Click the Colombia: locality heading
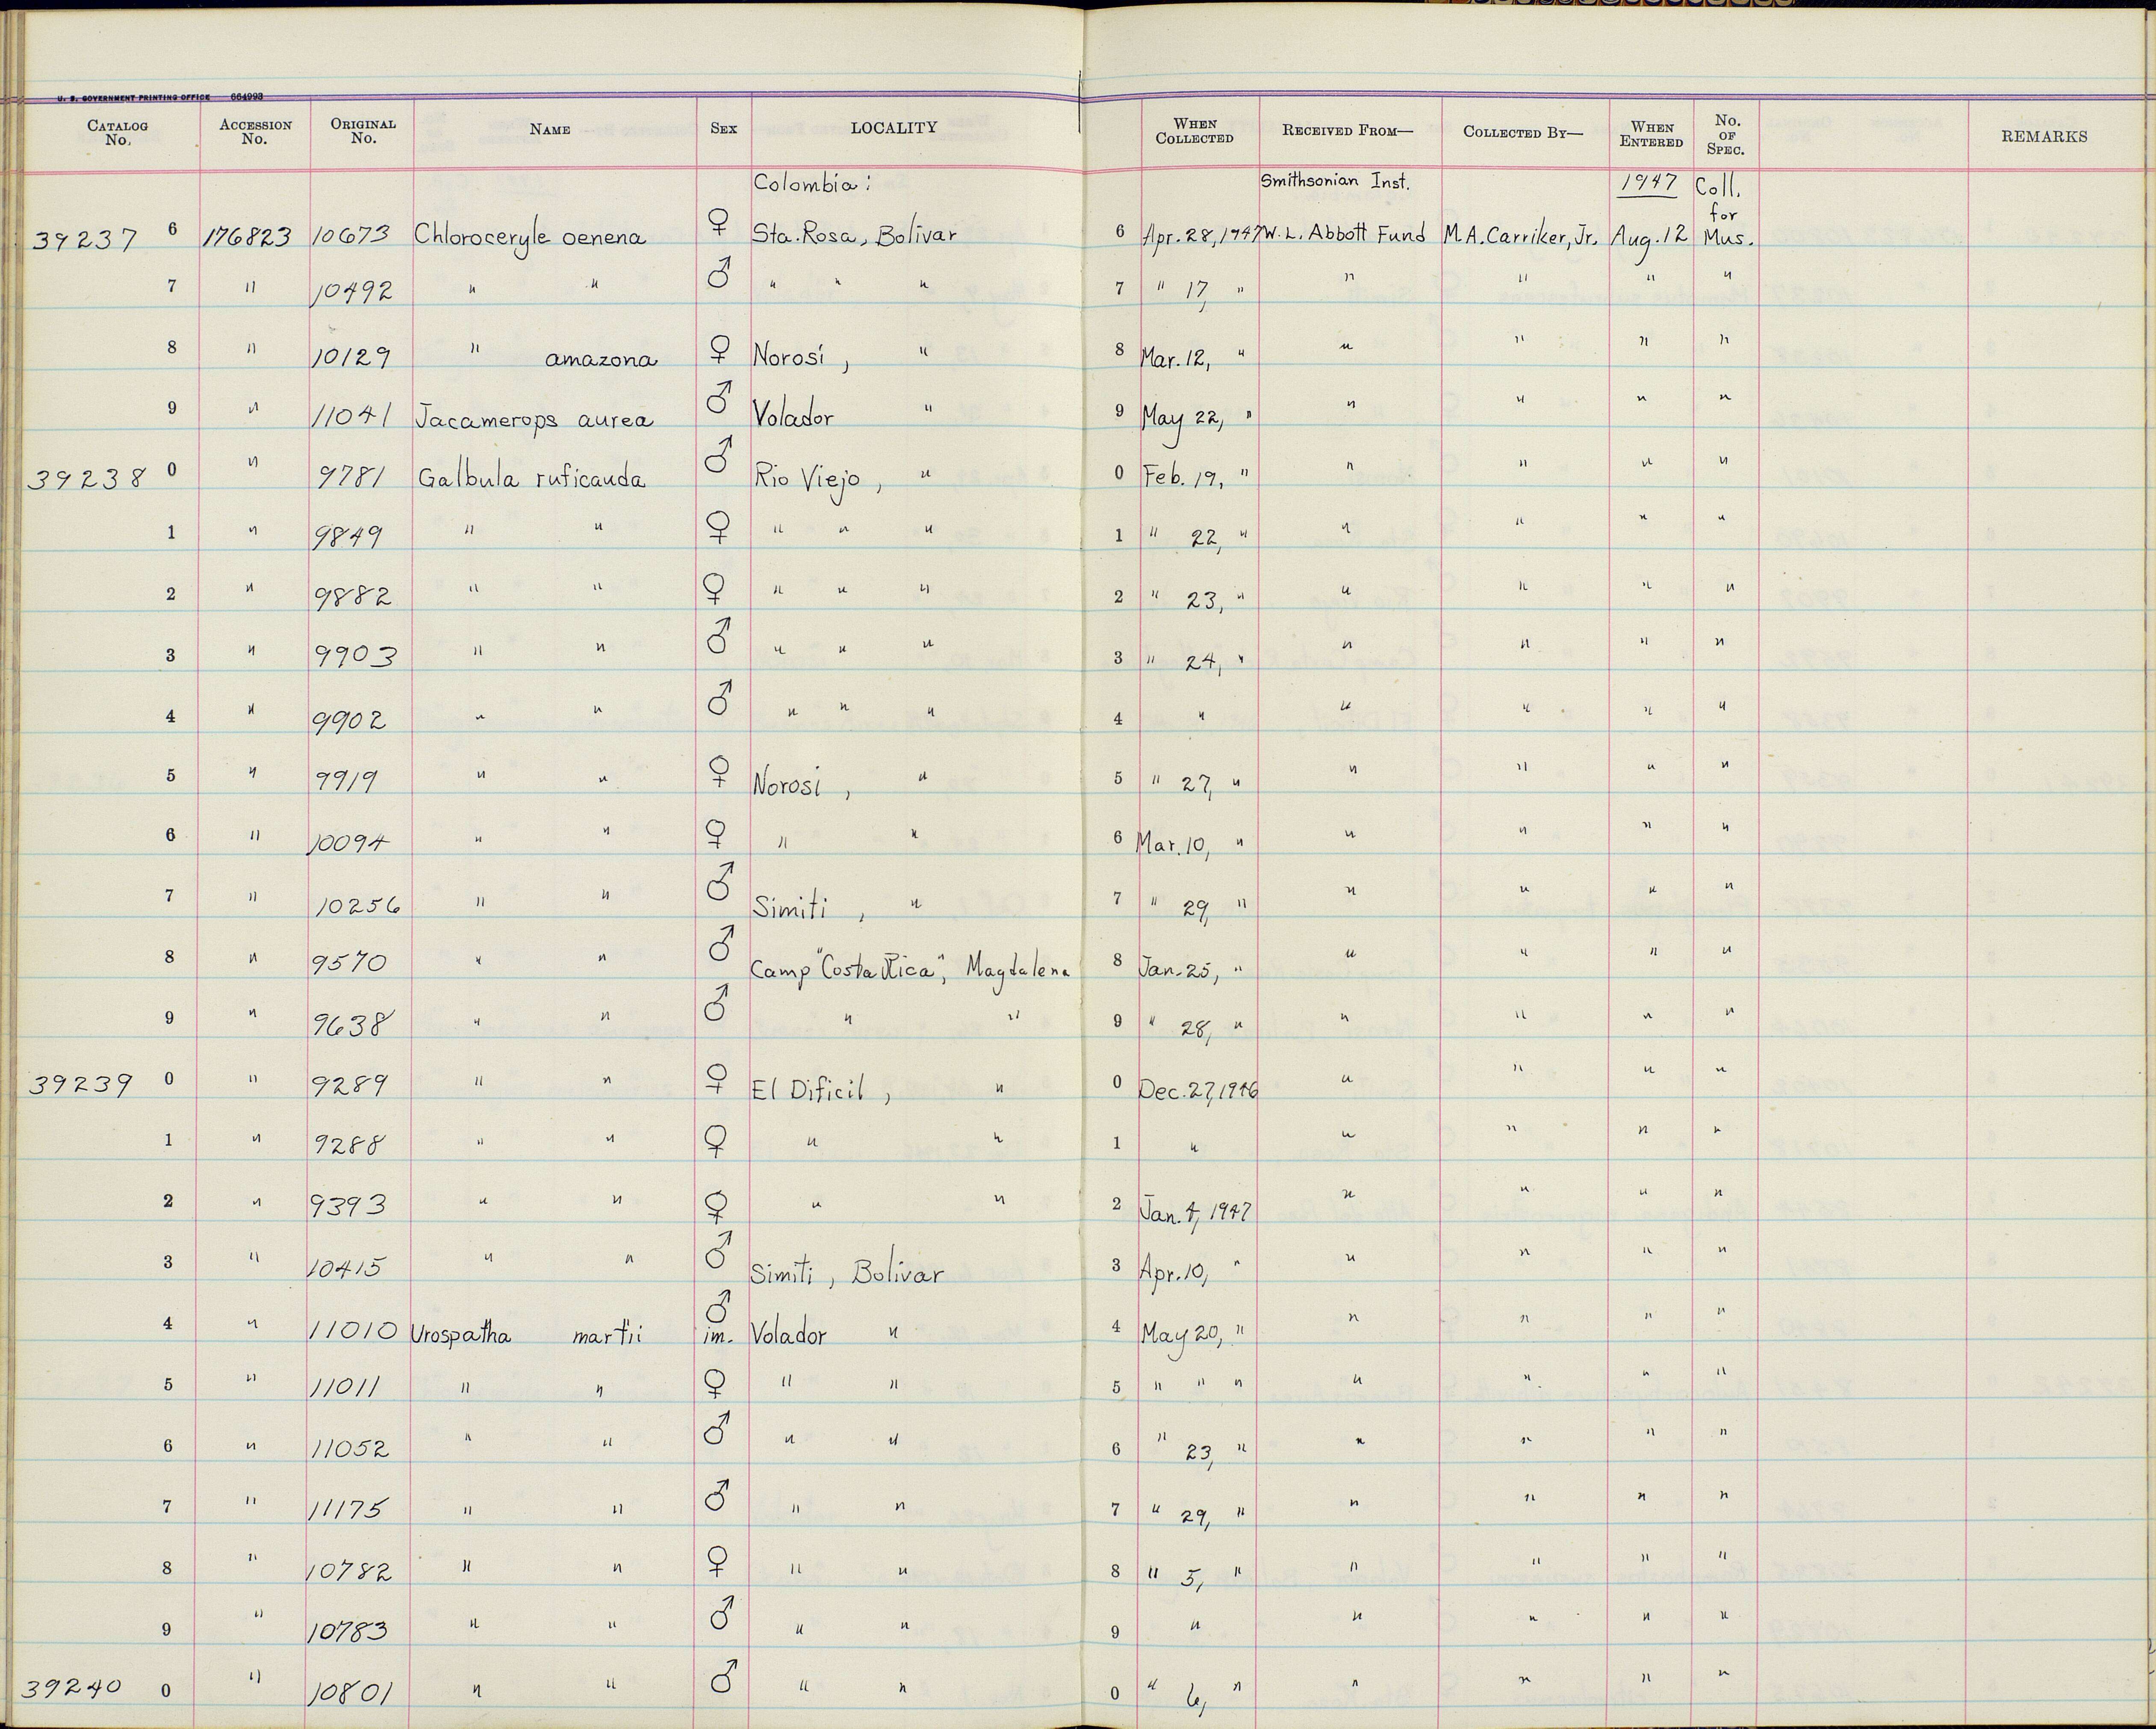2156x1729 pixels. click(812, 184)
